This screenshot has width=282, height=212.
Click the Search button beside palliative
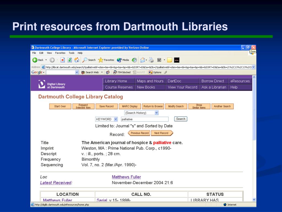[181, 119]
